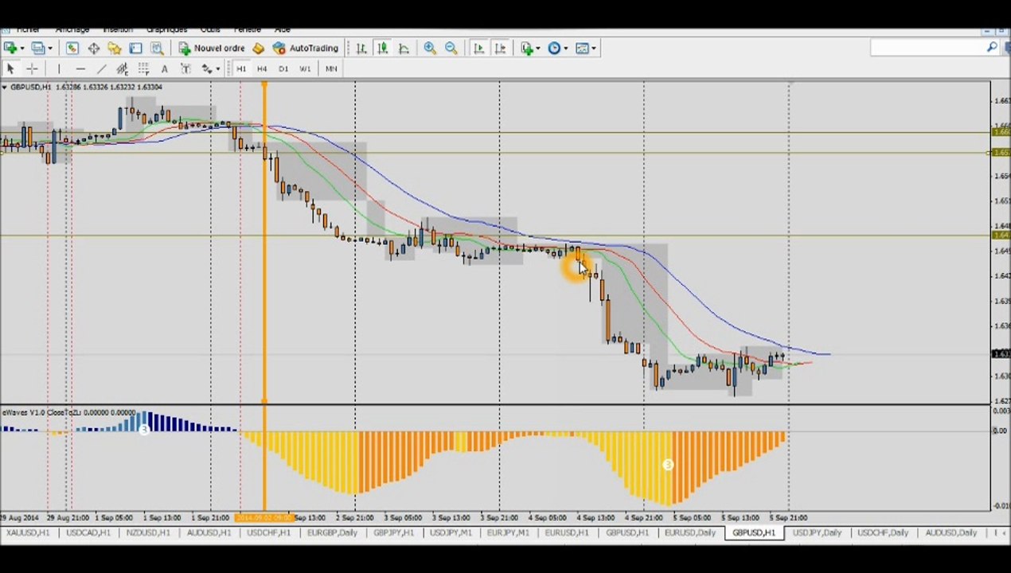Select the D1 timeframe button
Screen dimensions: 1011x573
point(283,69)
